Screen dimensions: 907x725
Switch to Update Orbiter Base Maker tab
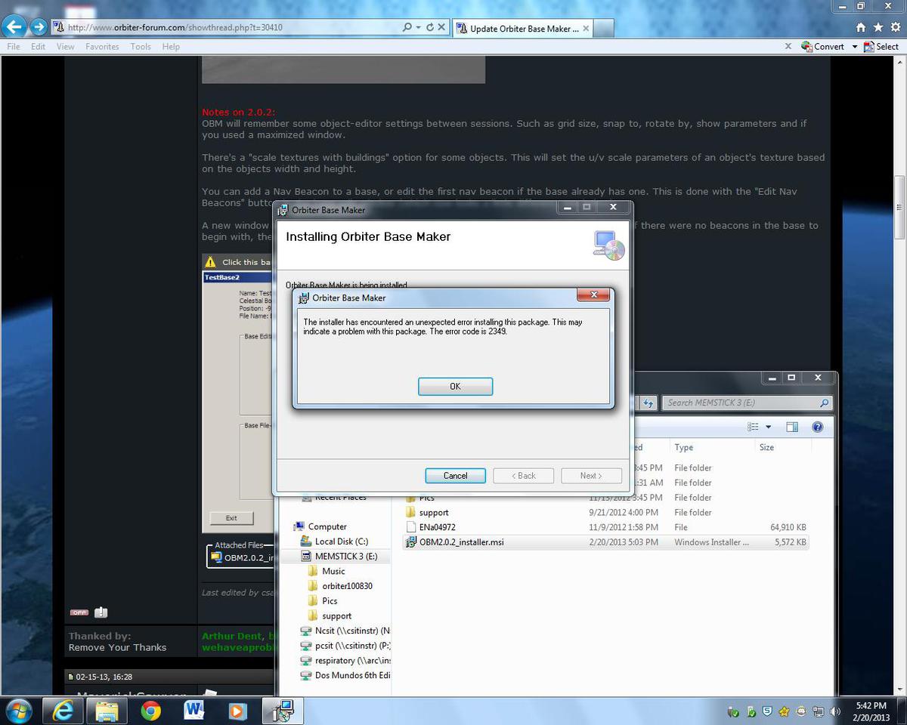[x=523, y=28]
